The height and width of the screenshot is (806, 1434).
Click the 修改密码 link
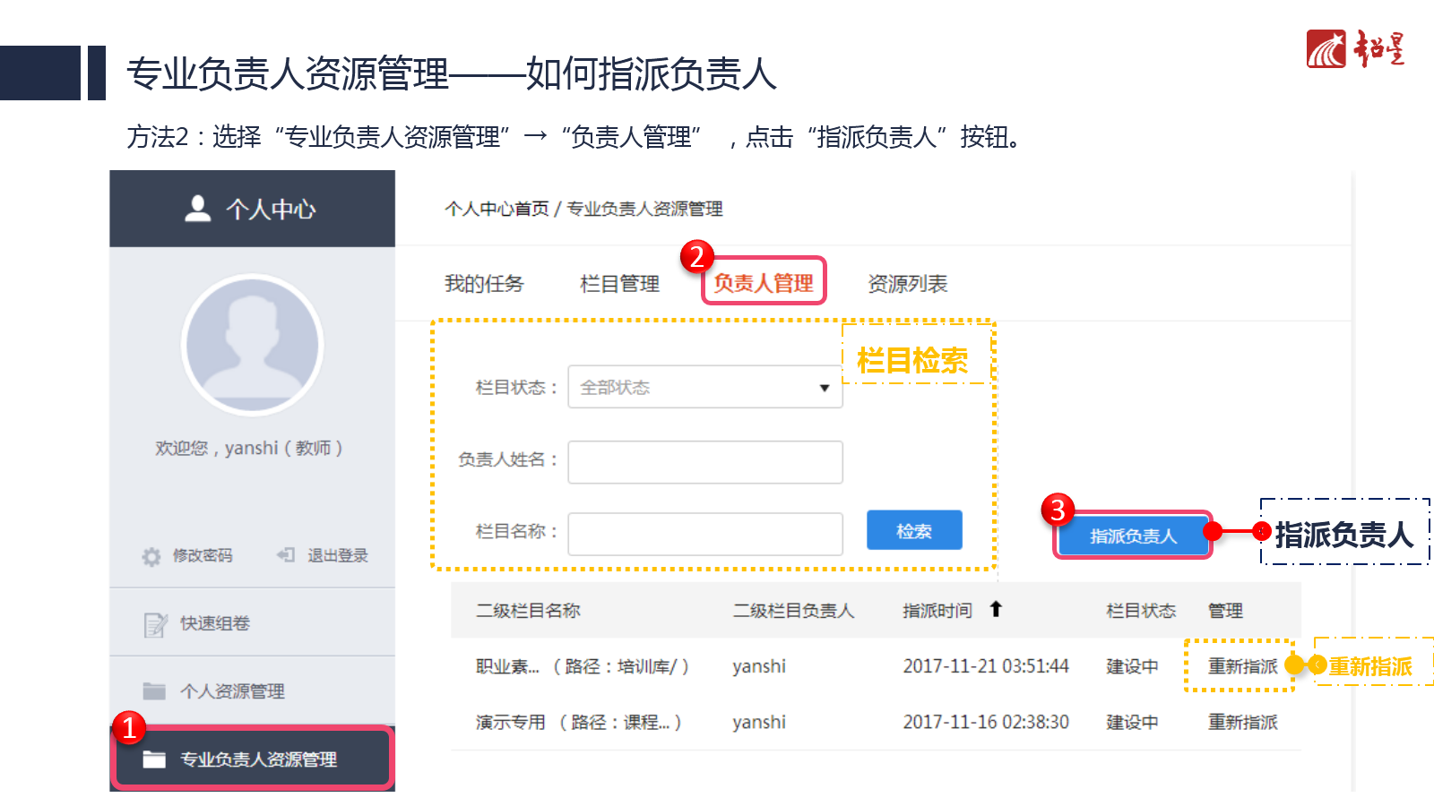click(x=203, y=555)
